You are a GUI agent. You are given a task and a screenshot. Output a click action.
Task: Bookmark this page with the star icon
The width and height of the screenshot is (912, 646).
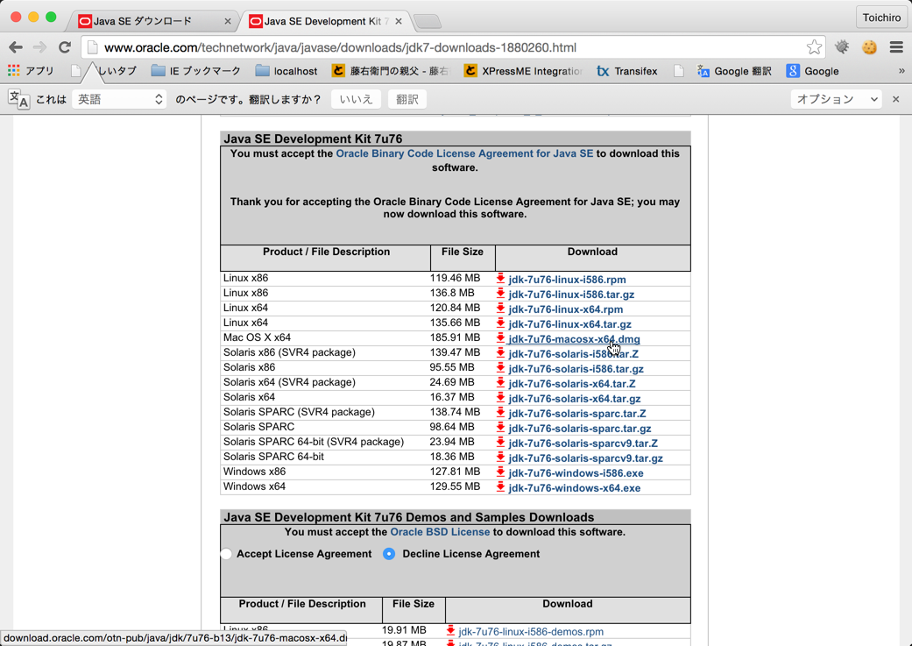[x=814, y=47]
